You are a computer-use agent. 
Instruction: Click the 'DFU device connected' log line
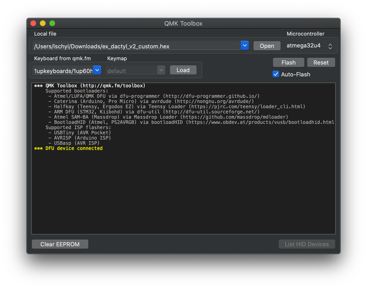tap(68, 148)
